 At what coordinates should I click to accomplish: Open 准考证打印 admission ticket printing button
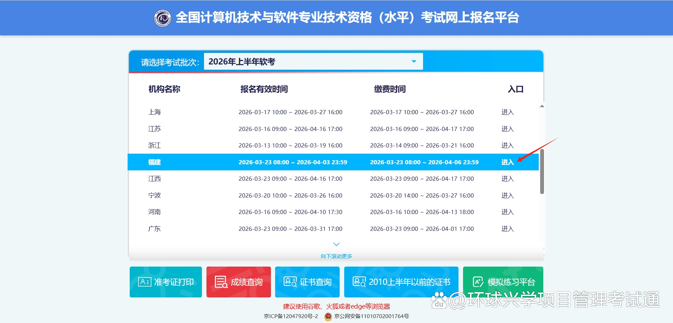click(166, 282)
